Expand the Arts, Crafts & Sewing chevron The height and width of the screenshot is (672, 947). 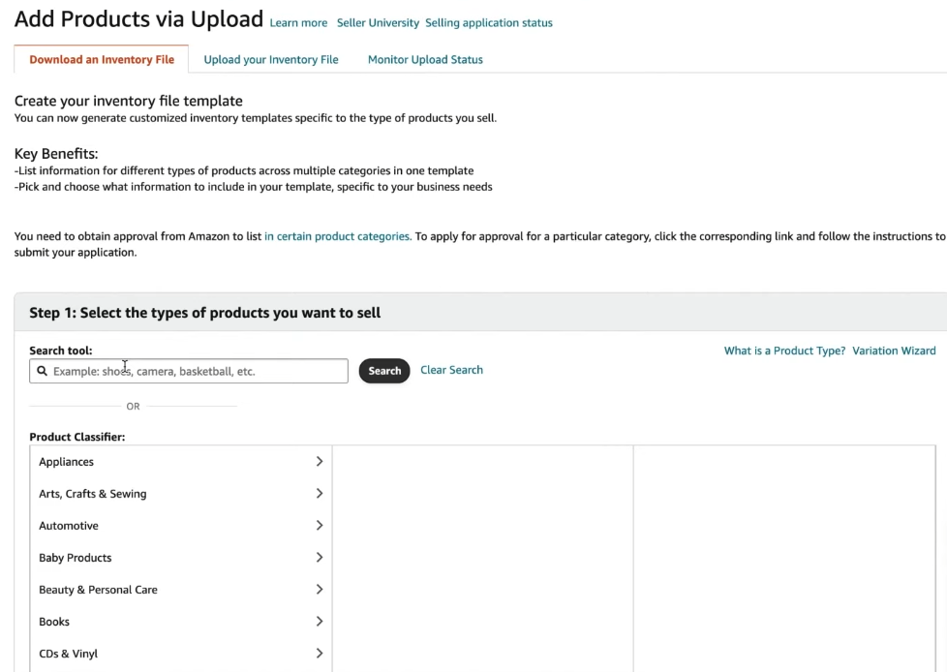tap(320, 493)
